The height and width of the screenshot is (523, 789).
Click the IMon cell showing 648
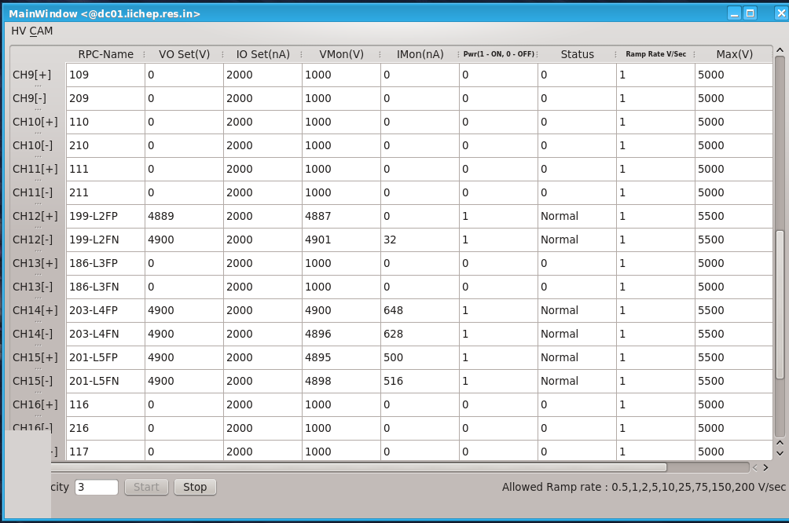pos(420,310)
